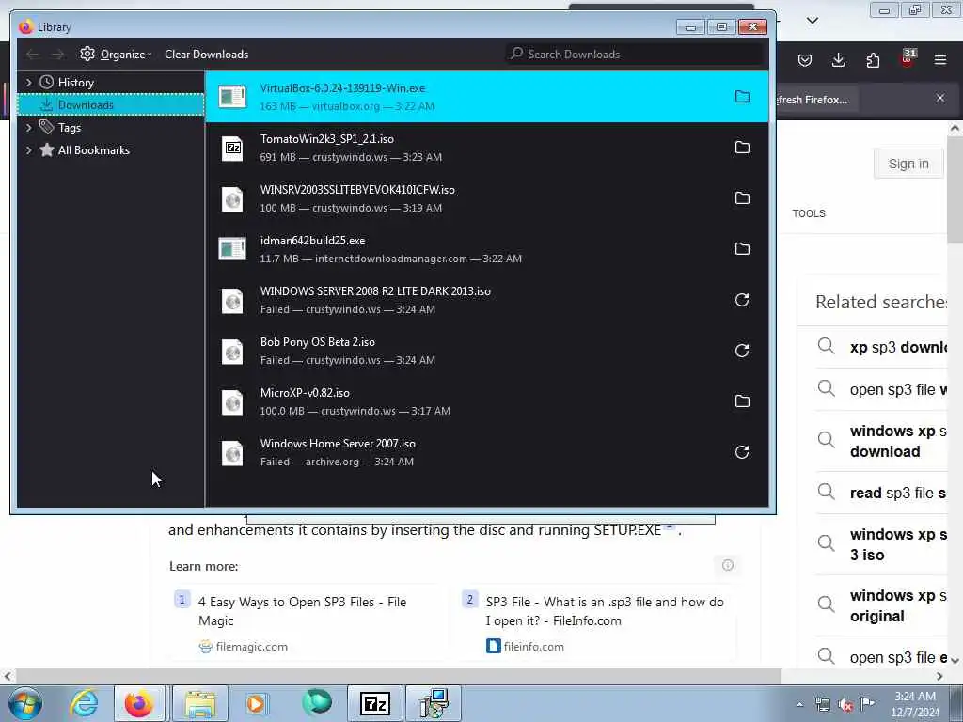
Task: Open FileInfo.com SP3 File link
Action: click(x=605, y=611)
